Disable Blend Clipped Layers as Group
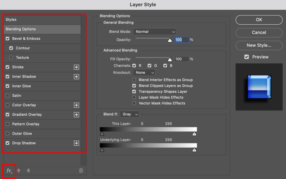The height and width of the screenshot is (179, 286). click(x=134, y=86)
